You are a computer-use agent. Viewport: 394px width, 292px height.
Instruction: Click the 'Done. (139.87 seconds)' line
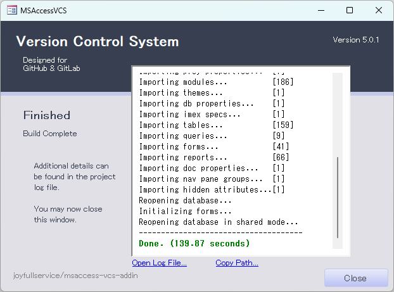click(194, 243)
